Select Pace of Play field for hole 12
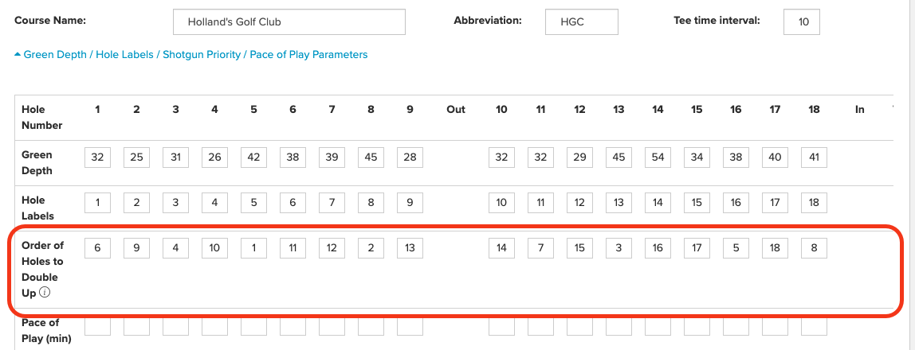Image resolution: width=915 pixels, height=350 pixels. (579, 326)
